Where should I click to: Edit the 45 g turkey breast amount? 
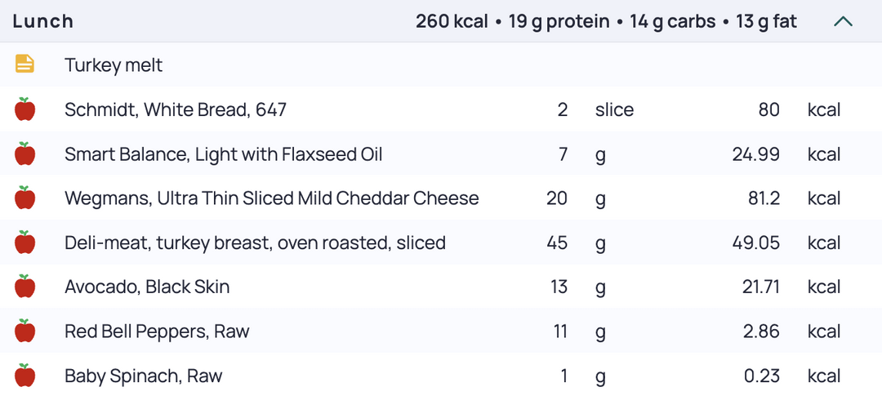click(x=557, y=243)
